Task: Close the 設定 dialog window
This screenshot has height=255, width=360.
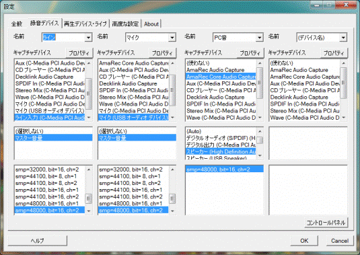Action: 346,5
